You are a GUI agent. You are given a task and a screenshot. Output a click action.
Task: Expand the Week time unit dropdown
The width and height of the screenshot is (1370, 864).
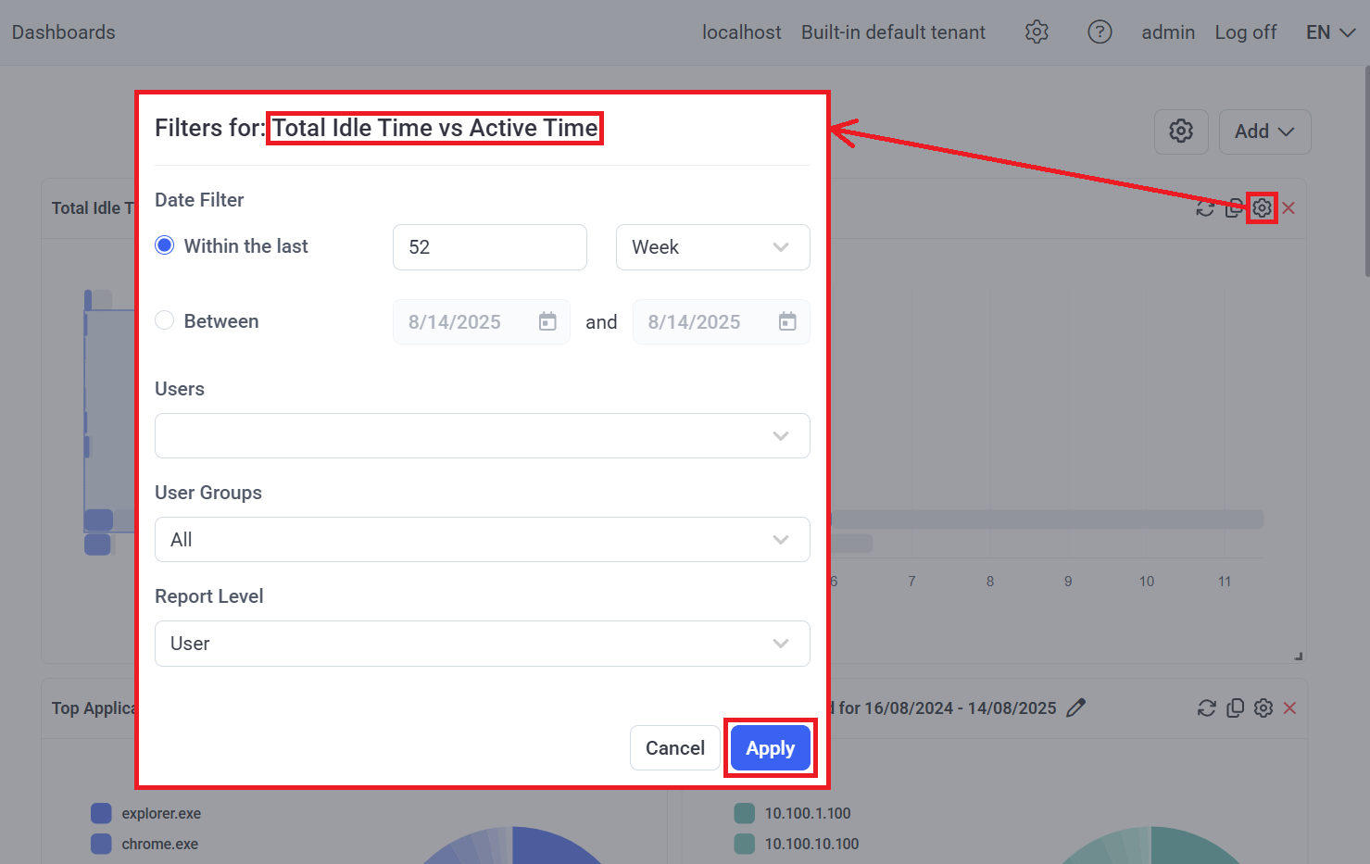712,247
